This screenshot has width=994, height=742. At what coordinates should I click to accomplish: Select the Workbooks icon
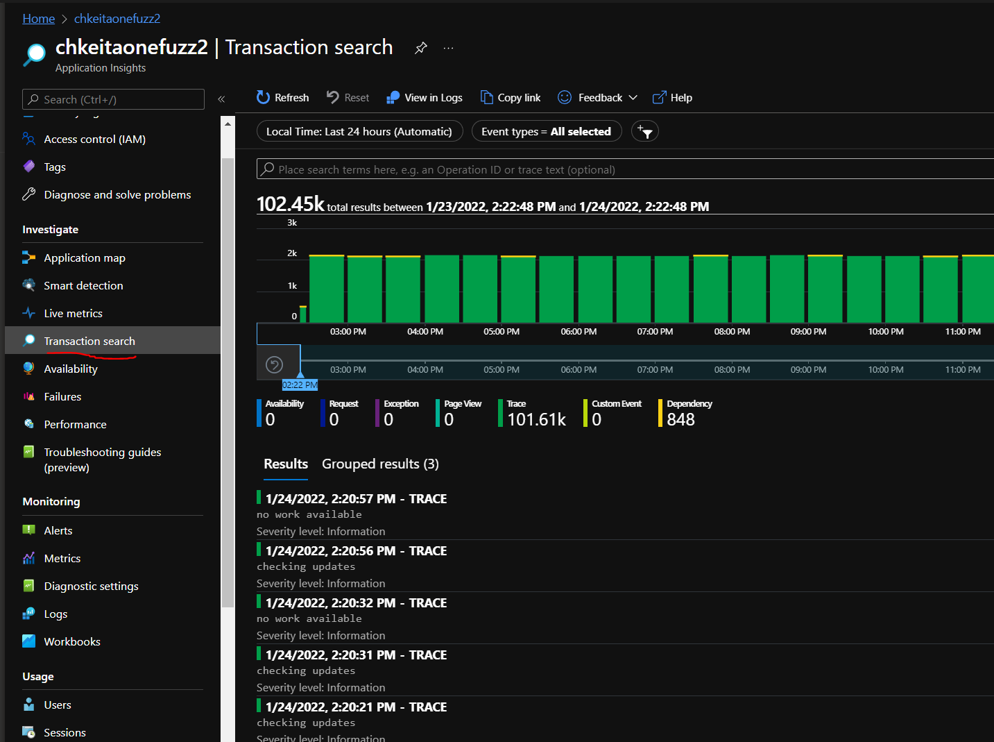coord(28,641)
